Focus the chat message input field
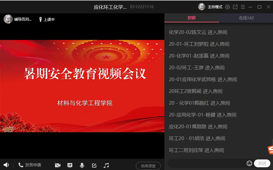 pos(206,163)
